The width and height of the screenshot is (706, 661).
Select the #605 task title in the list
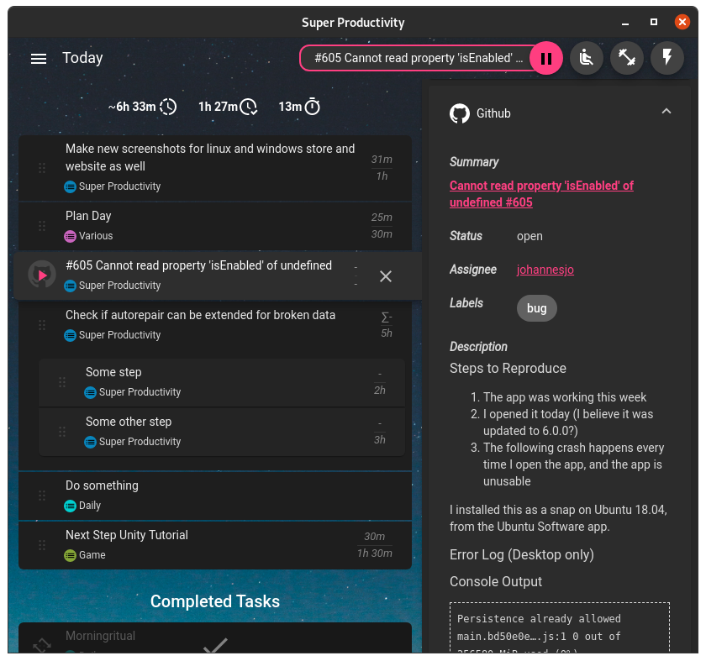(x=198, y=265)
